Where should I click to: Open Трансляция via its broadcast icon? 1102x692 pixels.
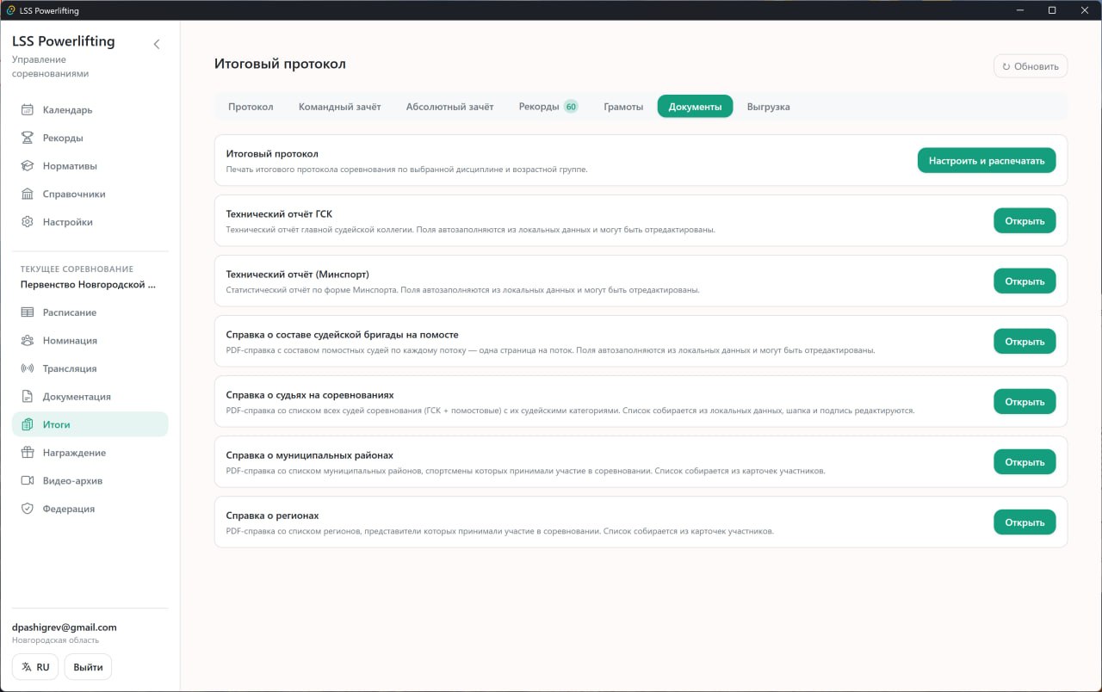point(27,368)
